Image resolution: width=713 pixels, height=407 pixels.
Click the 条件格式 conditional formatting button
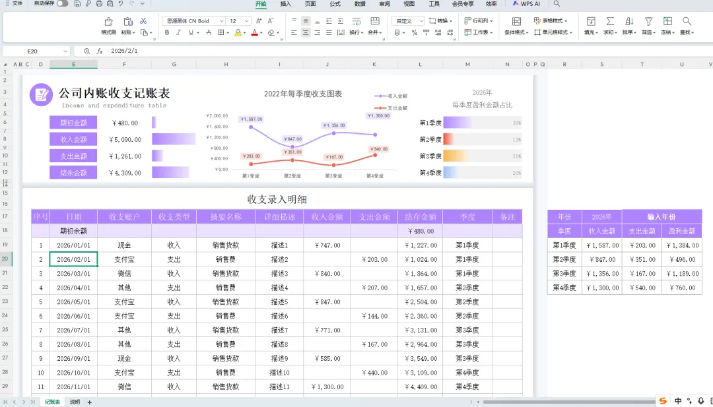[516, 26]
